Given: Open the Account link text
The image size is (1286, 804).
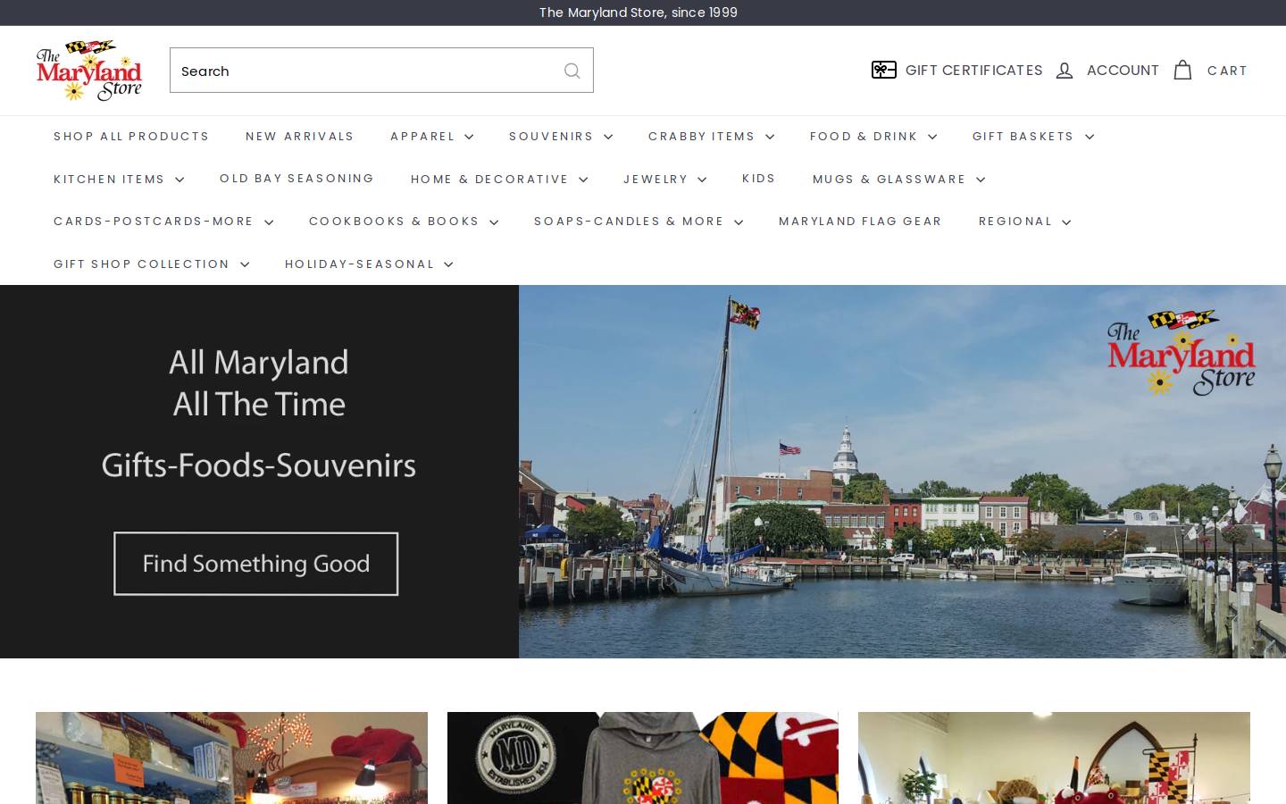Looking at the screenshot, I should 1123,71.
